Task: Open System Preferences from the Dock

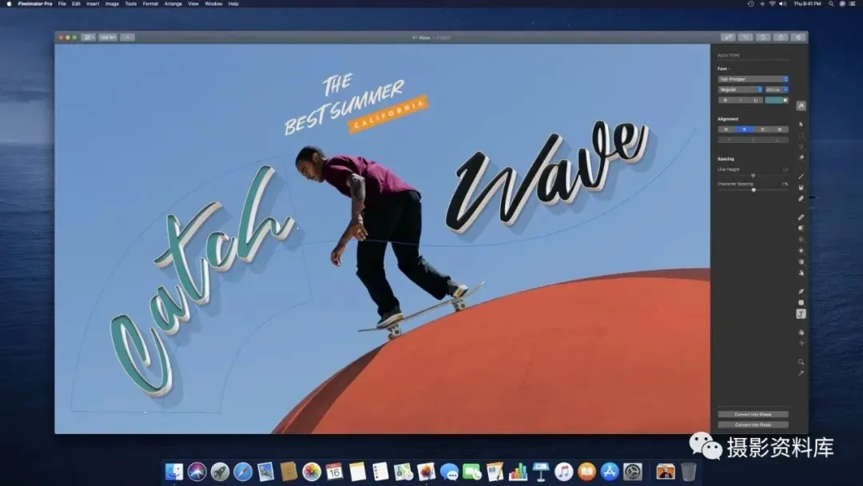Action: (632, 472)
